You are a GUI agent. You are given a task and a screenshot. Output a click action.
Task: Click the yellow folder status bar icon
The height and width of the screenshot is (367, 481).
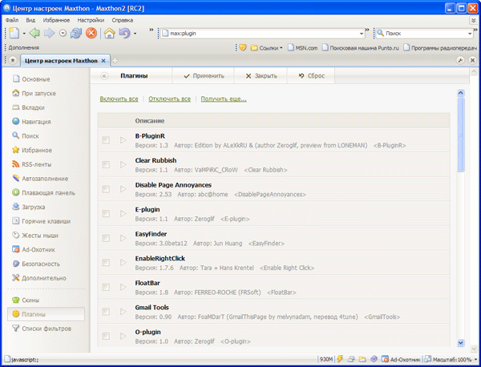[x=362, y=359]
